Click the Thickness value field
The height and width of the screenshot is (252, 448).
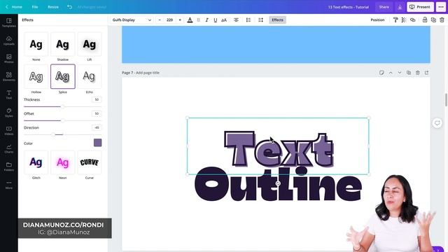point(97,99)
